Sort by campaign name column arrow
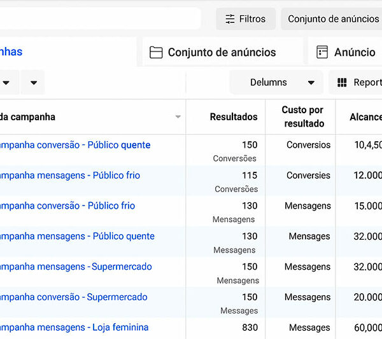The image size is (382, 339). click(178, 117)
